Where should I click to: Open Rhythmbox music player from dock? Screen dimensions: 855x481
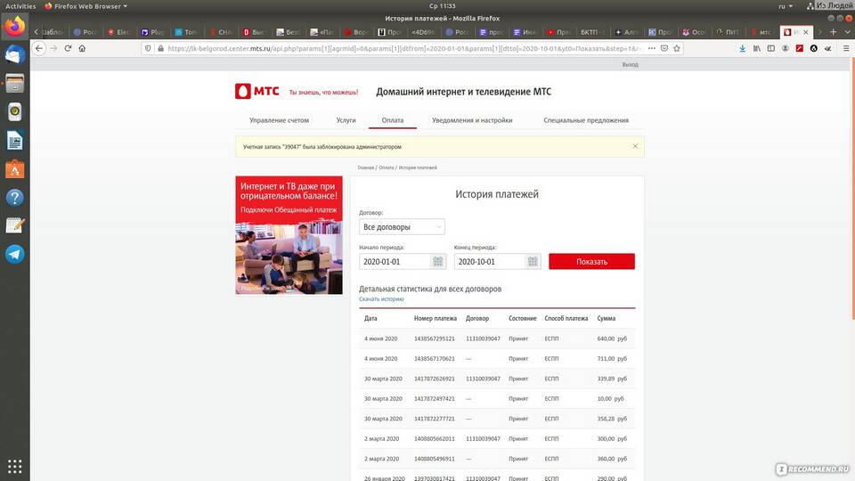pos(15,112)
